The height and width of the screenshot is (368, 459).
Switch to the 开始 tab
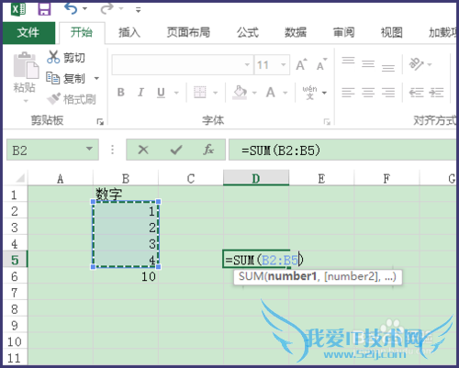coord(82,32)
